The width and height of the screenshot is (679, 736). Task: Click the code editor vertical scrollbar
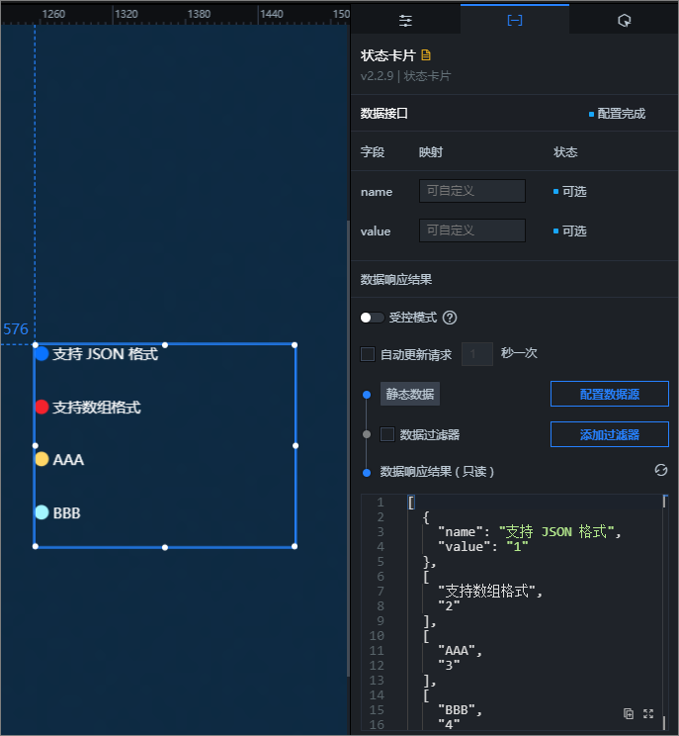[x=664, y=610]
